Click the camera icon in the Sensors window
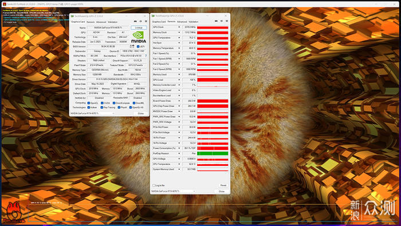This screenshot has height=226, width=401. point(216,21)
